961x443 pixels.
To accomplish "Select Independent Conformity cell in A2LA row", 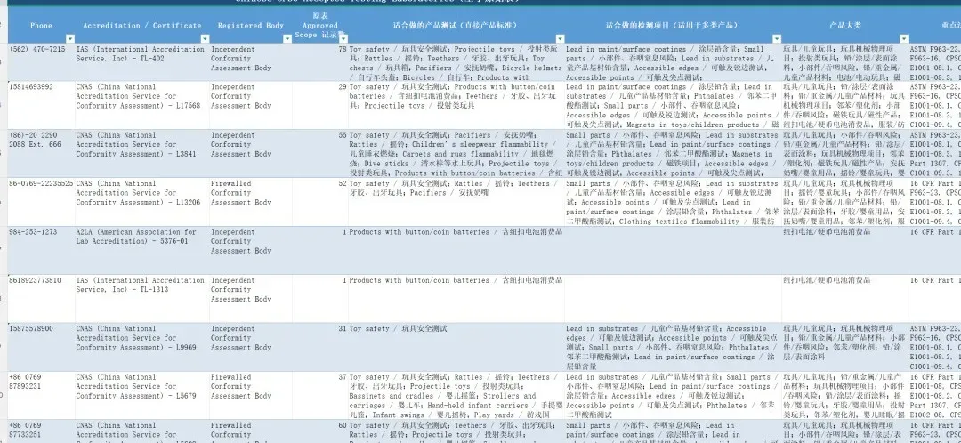I will [x=251, y=250].
